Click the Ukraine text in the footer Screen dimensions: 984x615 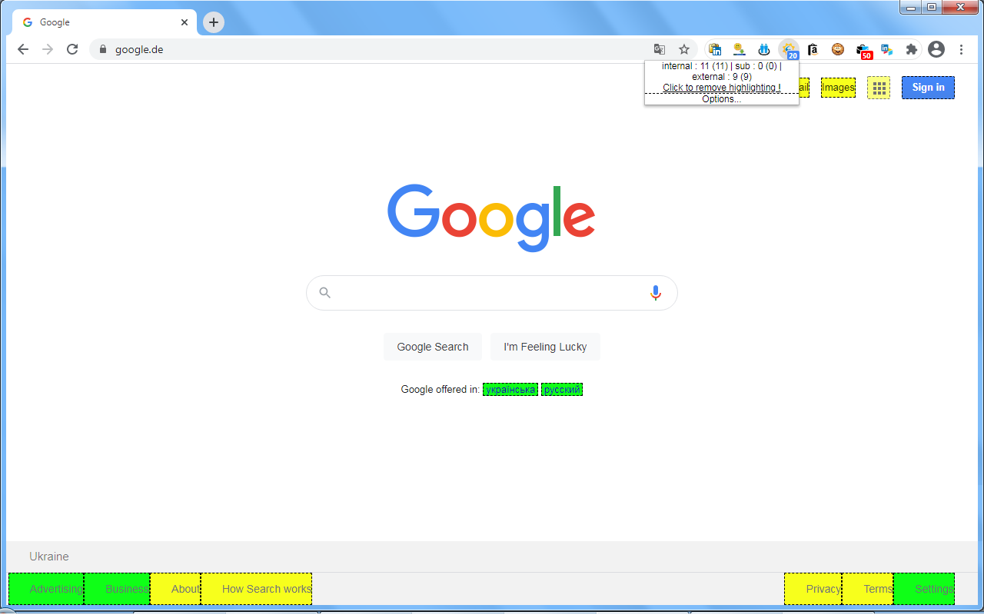pos(49,557)
